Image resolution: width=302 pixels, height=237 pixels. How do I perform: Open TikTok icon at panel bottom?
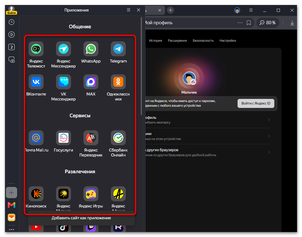point(64,228)
